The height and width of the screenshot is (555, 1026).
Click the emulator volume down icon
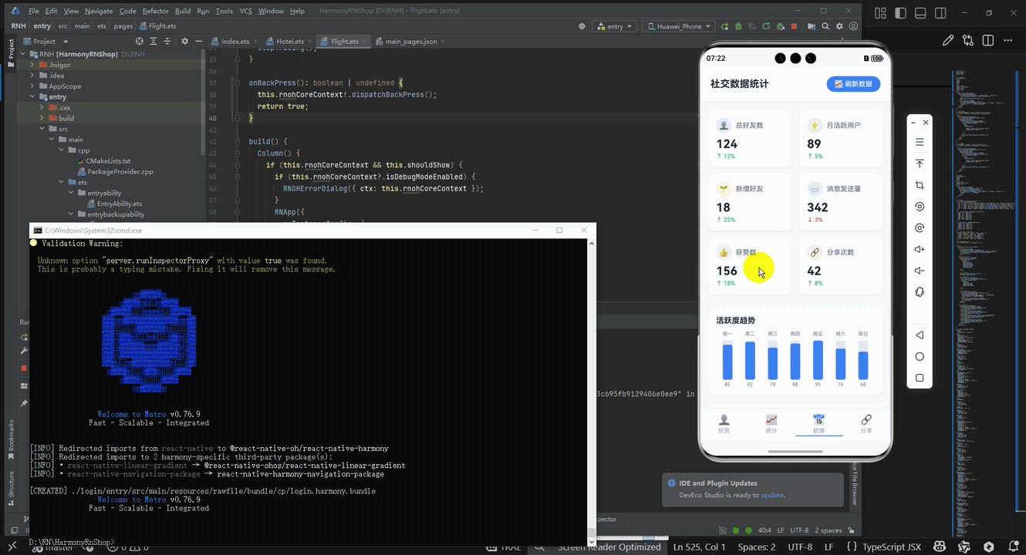[x=920, y=271]
